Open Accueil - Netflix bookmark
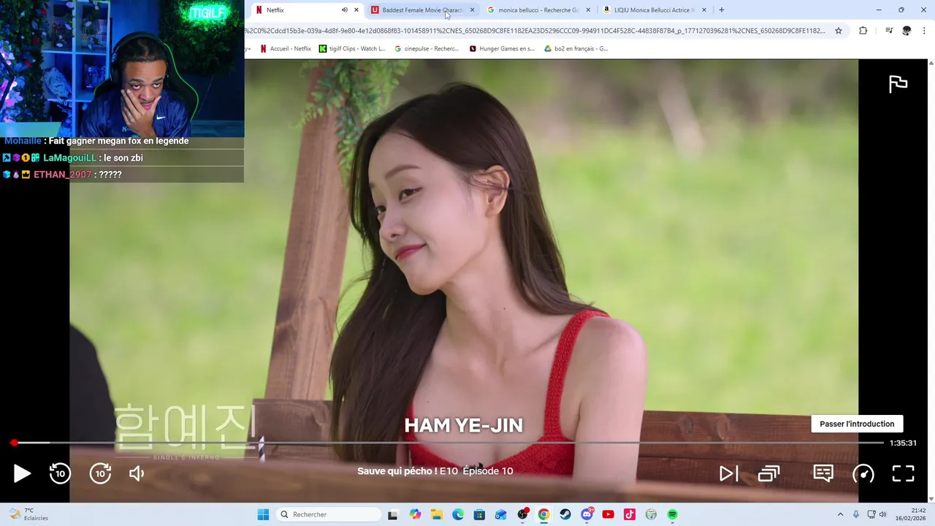 point(286,49)
